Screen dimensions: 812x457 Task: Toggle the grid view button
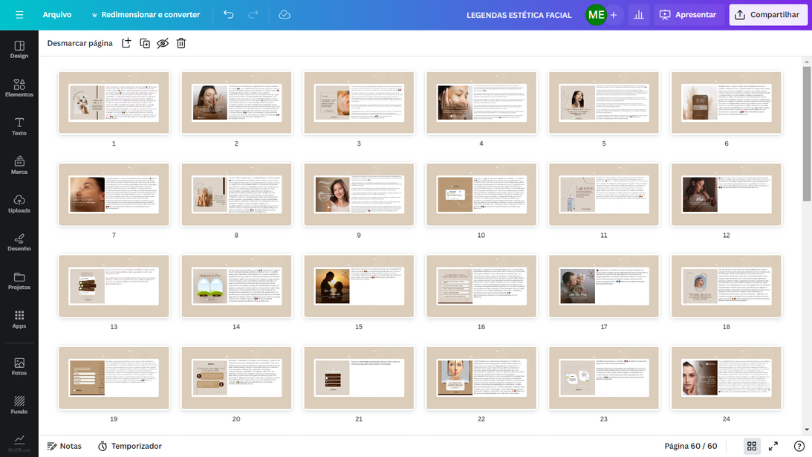click(752, 446)
